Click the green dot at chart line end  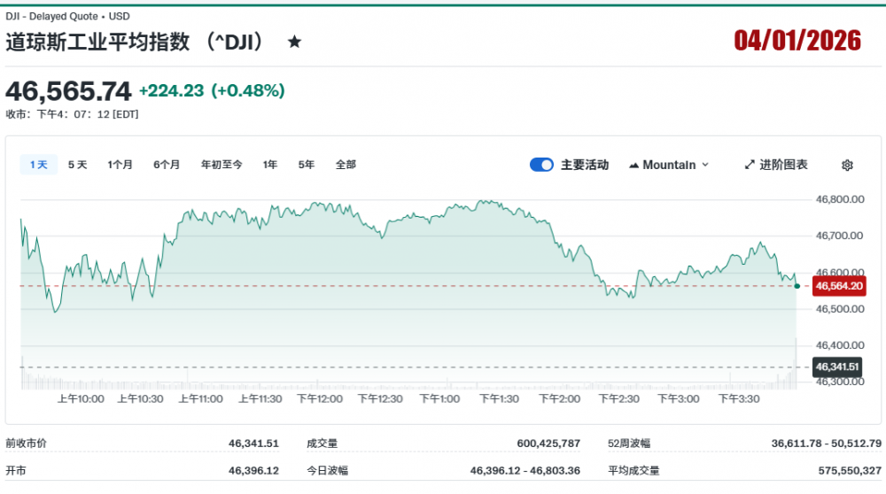coord(797,286)
